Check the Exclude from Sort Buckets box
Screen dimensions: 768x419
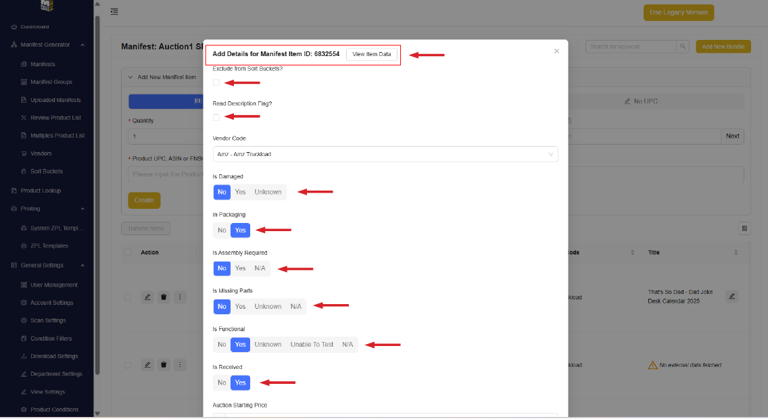(x=216, y=82)
